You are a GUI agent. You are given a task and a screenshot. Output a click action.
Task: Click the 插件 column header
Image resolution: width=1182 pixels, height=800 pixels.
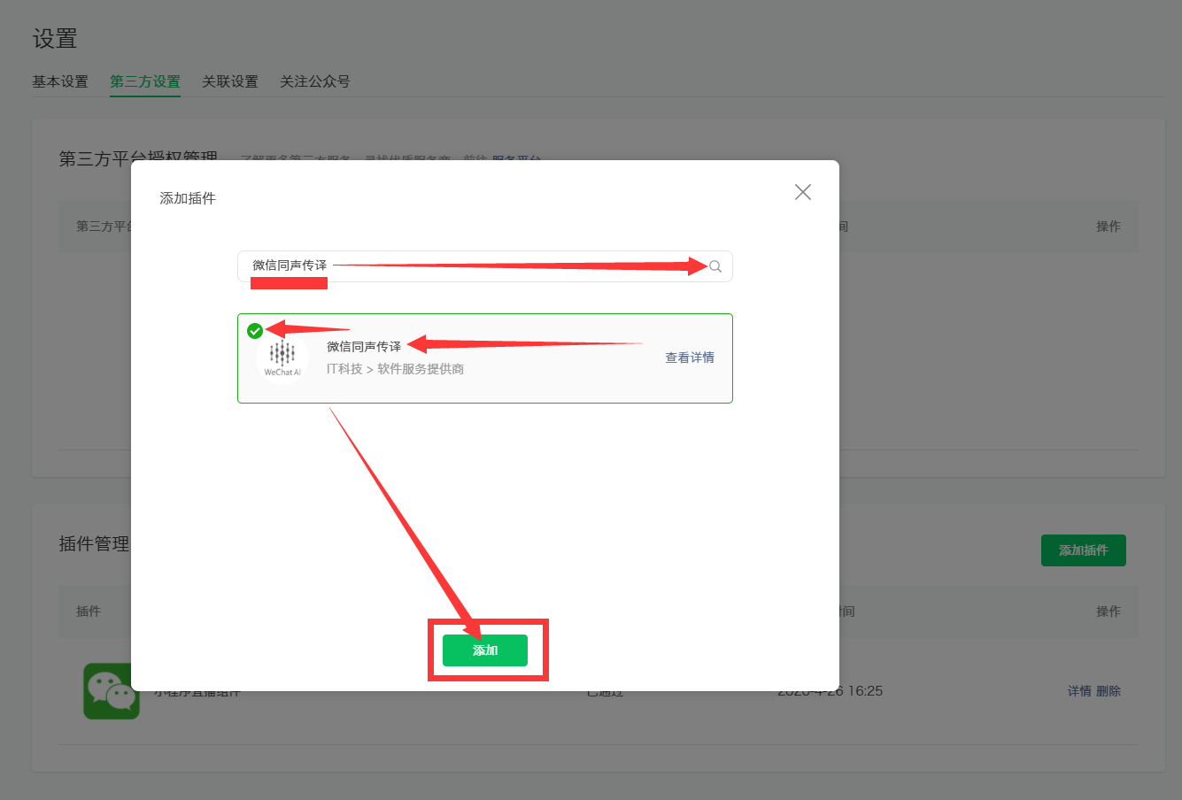click(x=89, y=612)
